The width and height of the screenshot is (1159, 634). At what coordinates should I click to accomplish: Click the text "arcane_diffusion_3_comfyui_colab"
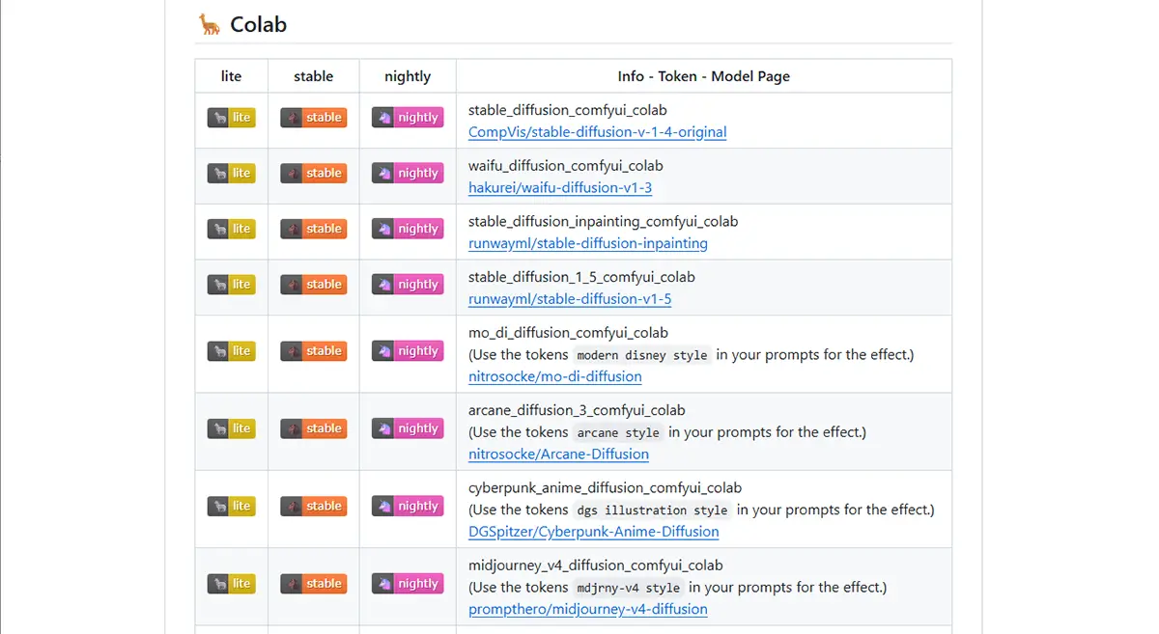(578, 410)
